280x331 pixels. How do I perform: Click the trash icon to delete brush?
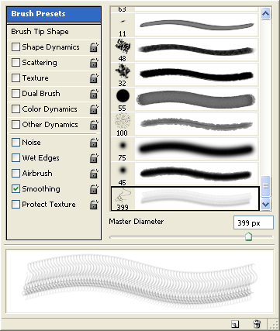257,324
